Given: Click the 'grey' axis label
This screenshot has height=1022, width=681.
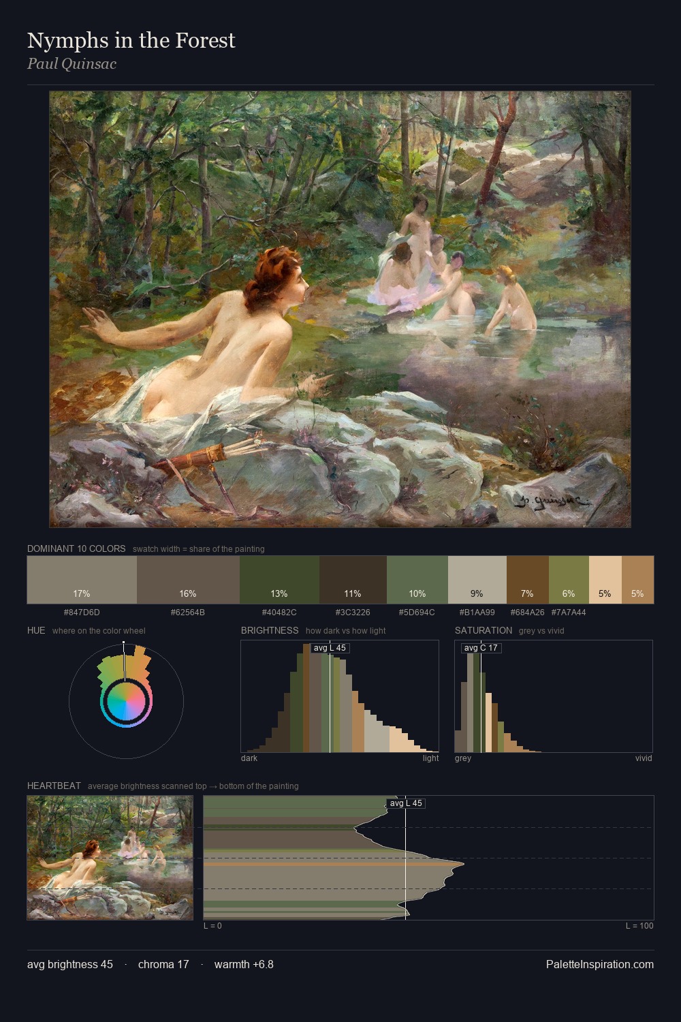Looking at the screenshot, I should coord(463,758).
